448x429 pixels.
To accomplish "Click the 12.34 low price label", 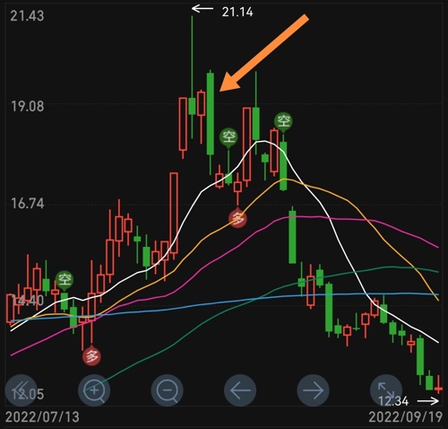I will coord(393,401).
